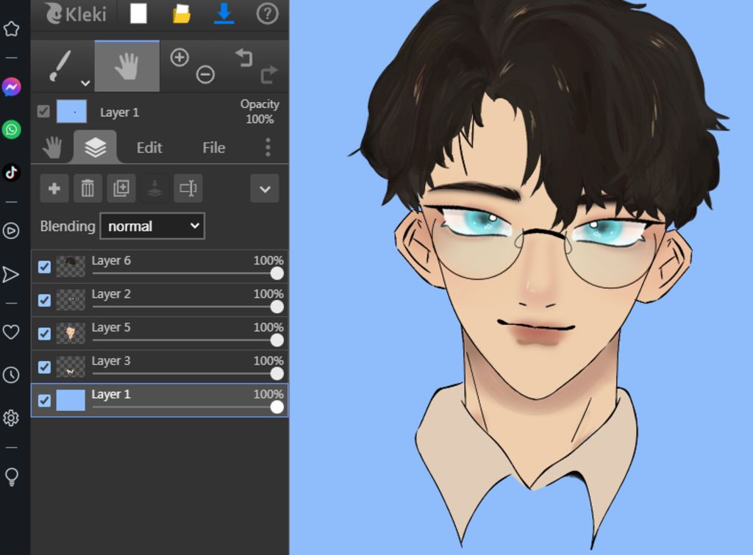Viewport: 753px width, 555px height.
Task: Adjust Layer 5 opacity slider
Action: pyautogui.click(x=188, y=340)
